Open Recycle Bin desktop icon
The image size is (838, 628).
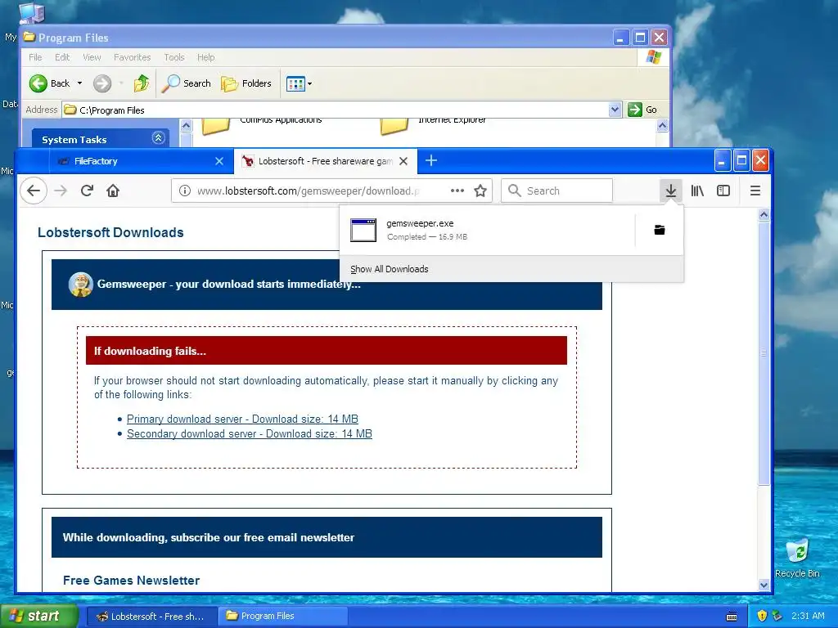[797, 558]
